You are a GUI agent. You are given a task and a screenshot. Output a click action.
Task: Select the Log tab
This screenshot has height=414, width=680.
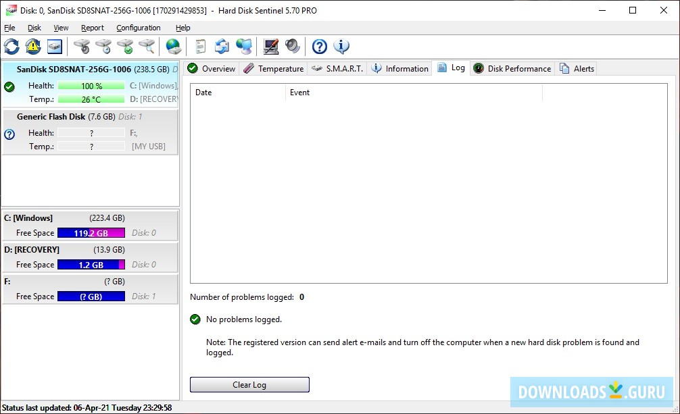pos(451,68)
